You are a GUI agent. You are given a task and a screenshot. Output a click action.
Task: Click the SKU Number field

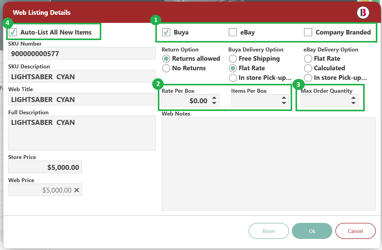pyautogui.click(x=82, y=53)
